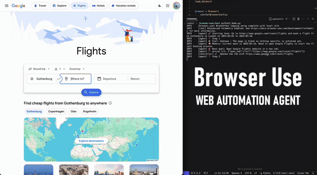
Task: Select the Copenhagen chip
Action: pyautogui.click(x=56, y=111)
